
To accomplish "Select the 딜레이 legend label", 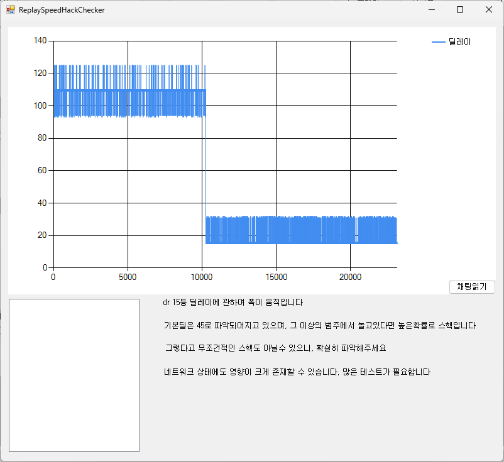I will [x=459, y=42].
